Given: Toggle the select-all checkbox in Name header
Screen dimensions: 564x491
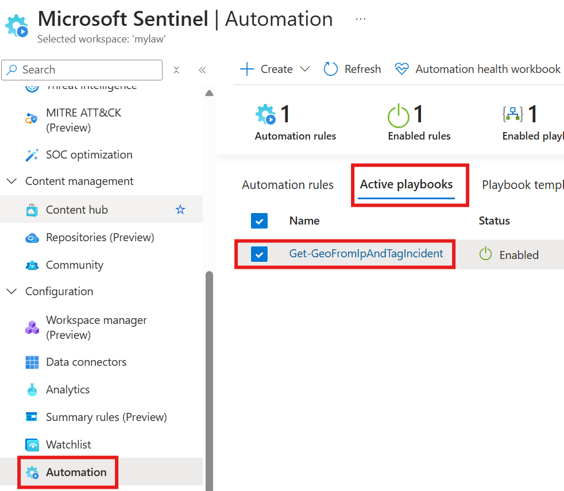Looking at the screenshot, I should pyautogui.click(x=259, y=221).
